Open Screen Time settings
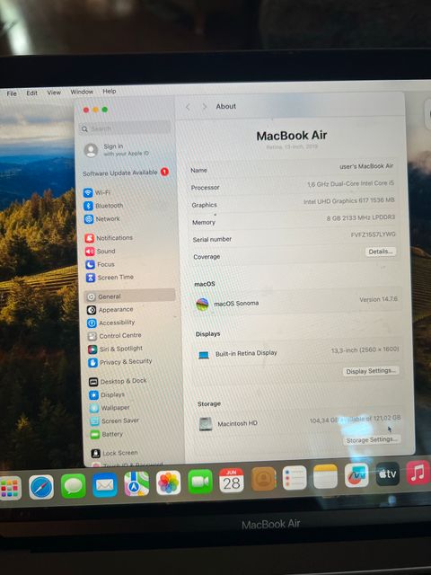 tap(110, 278)
